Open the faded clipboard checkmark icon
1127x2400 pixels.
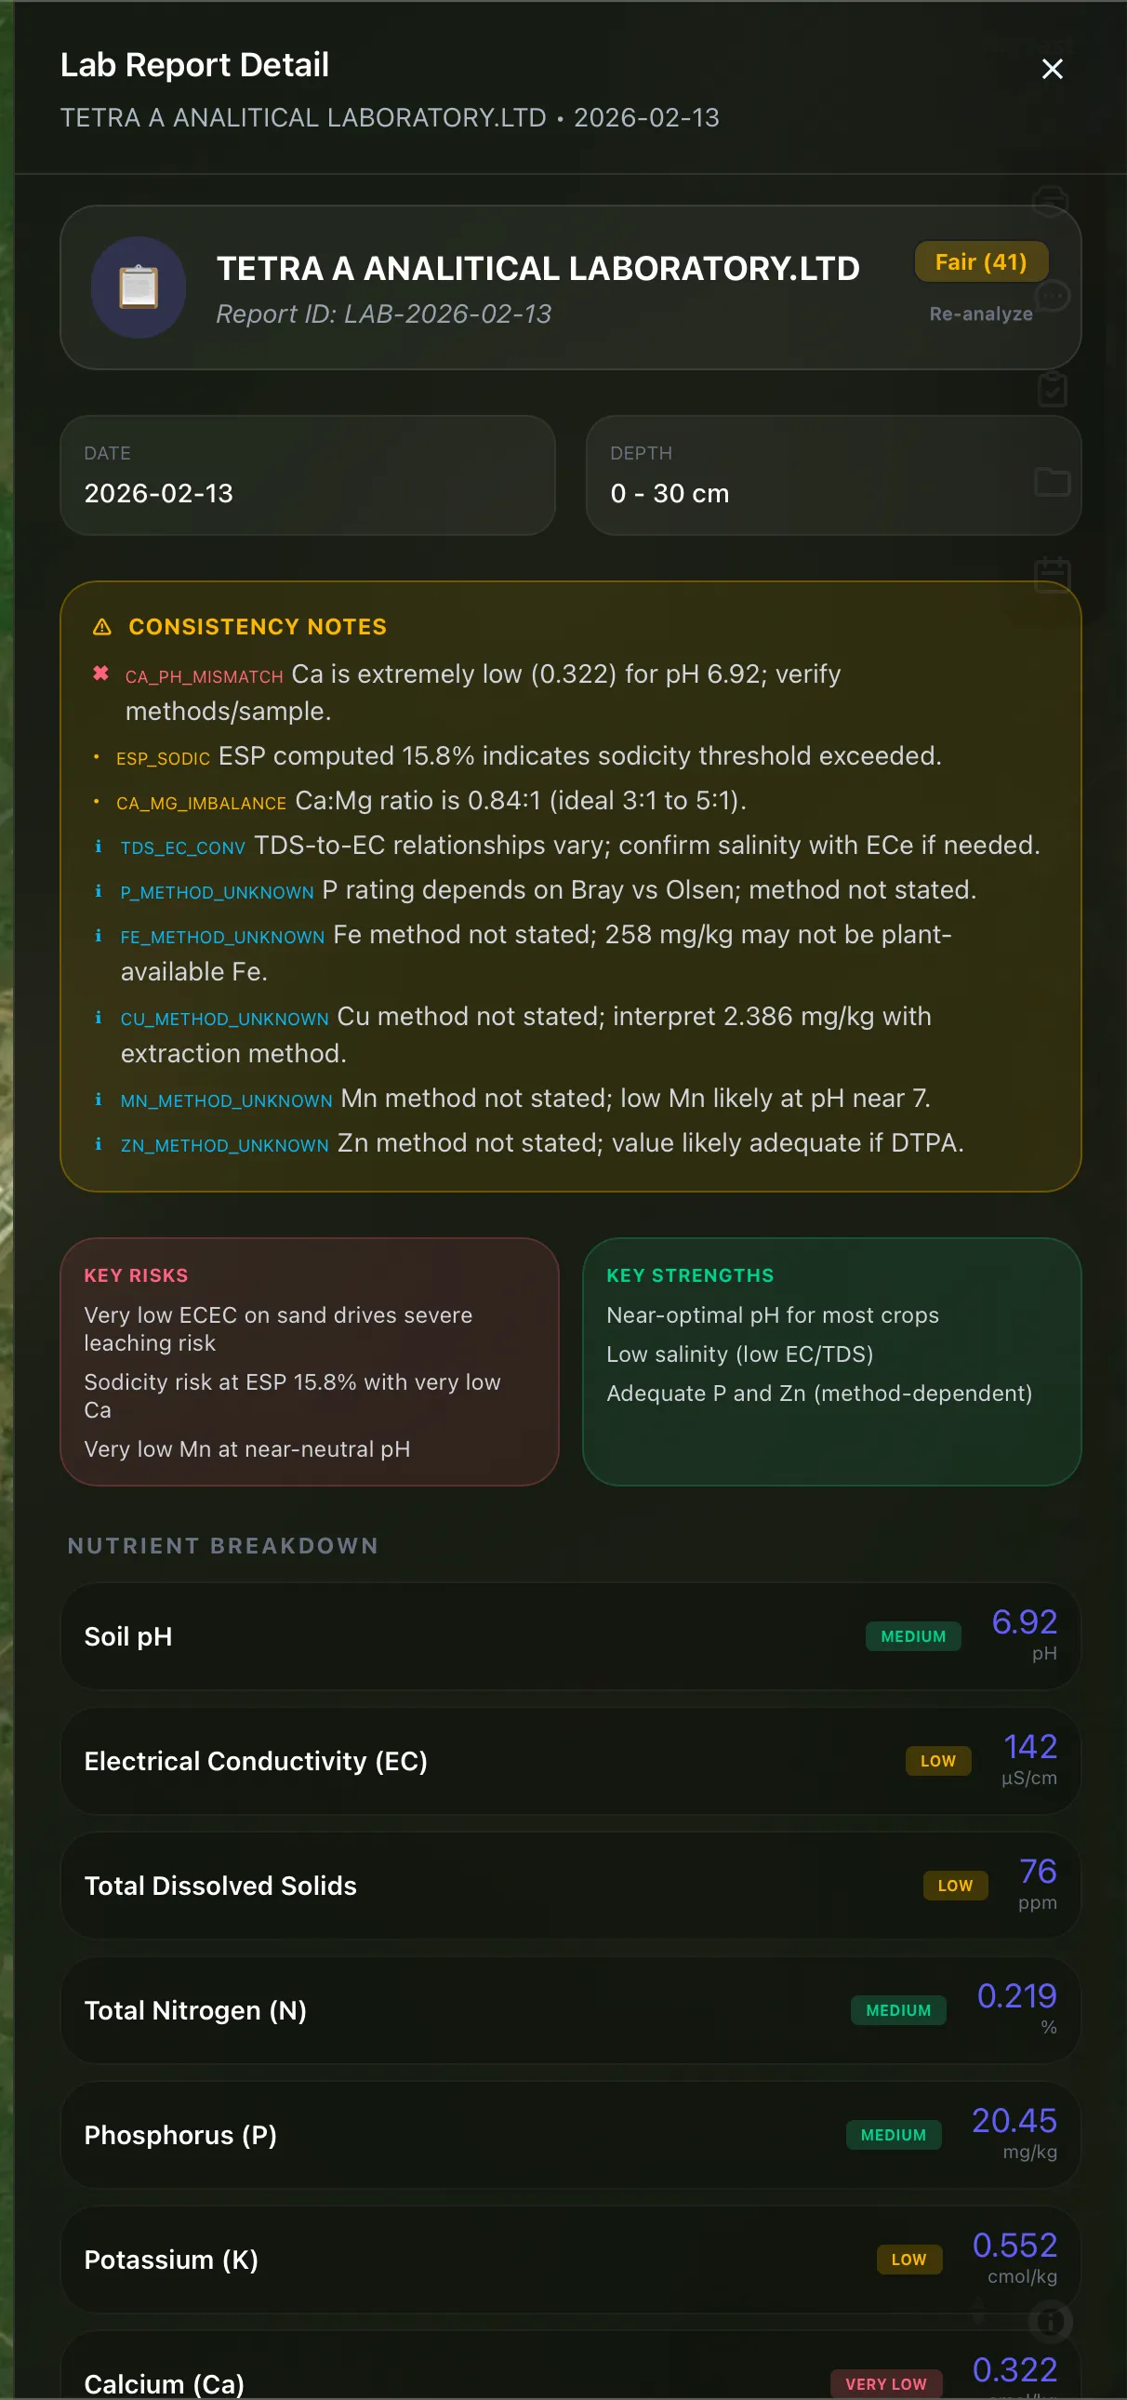[x=1053, y=390]
